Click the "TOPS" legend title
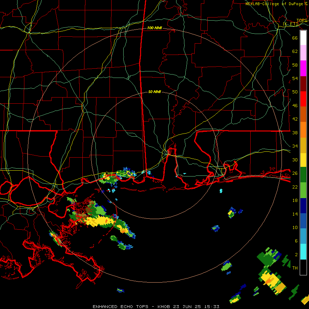 [302, 21]
